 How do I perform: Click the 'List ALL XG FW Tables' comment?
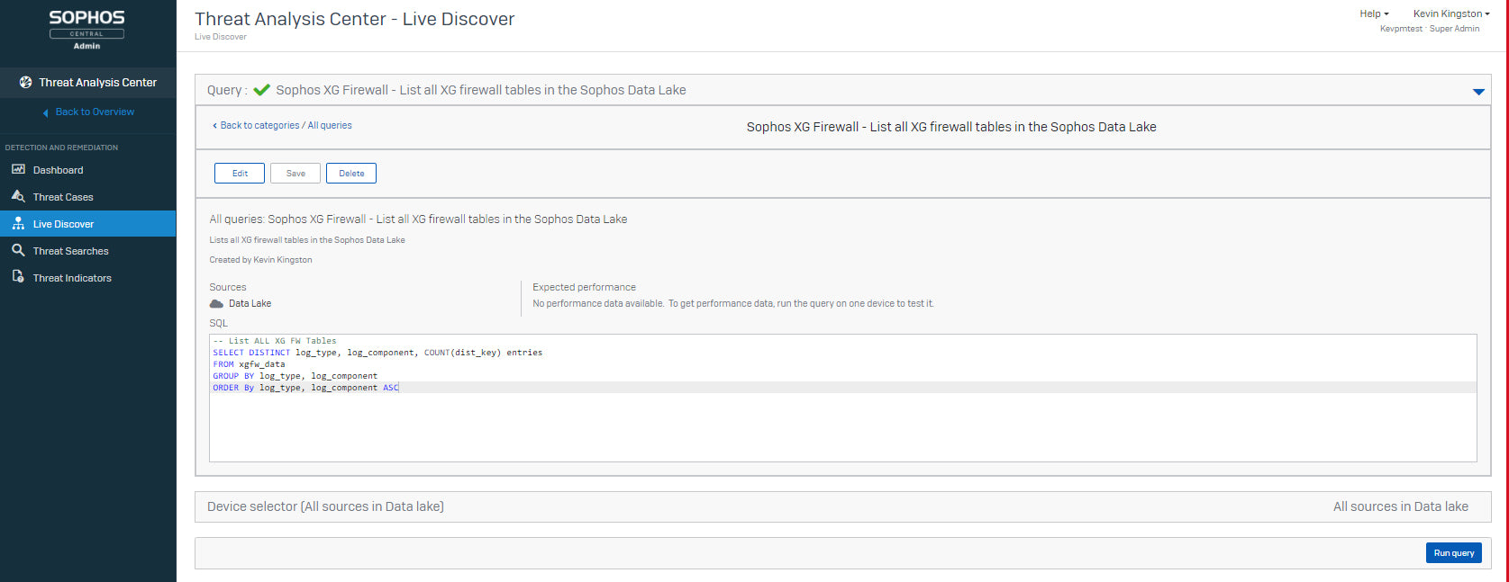[275, 341]
